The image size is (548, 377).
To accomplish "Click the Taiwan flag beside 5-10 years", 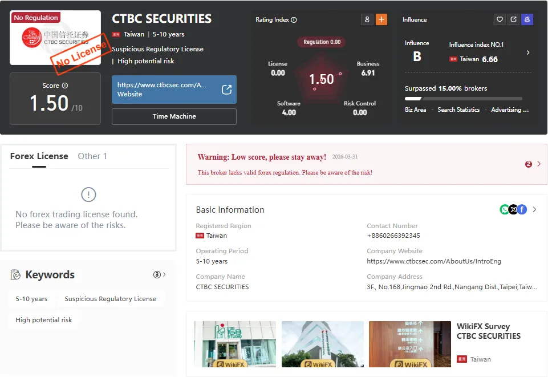I will 116,34.
